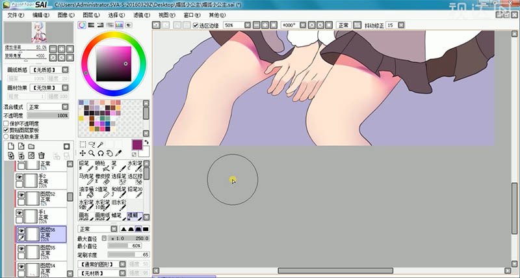
Task: Show the HSV slider panel icon
Action: (101, 25)
